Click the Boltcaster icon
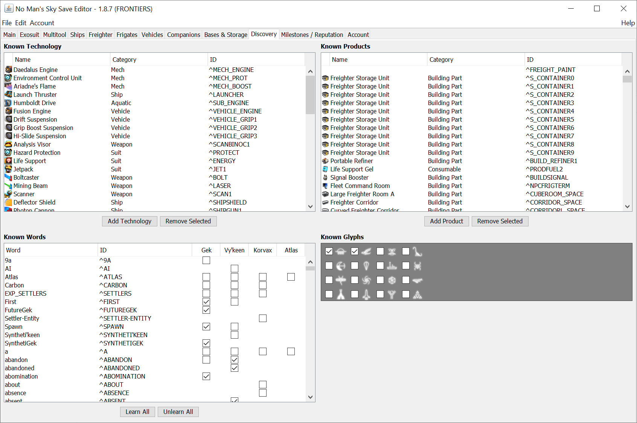The height and width of the screenshot is (423, 637). [x=9, y=177]
